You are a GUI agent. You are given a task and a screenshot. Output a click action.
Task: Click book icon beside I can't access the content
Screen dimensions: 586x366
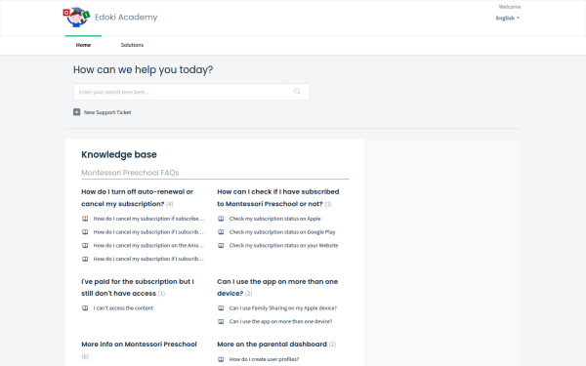pyautogui.click(x=85, y=308)
